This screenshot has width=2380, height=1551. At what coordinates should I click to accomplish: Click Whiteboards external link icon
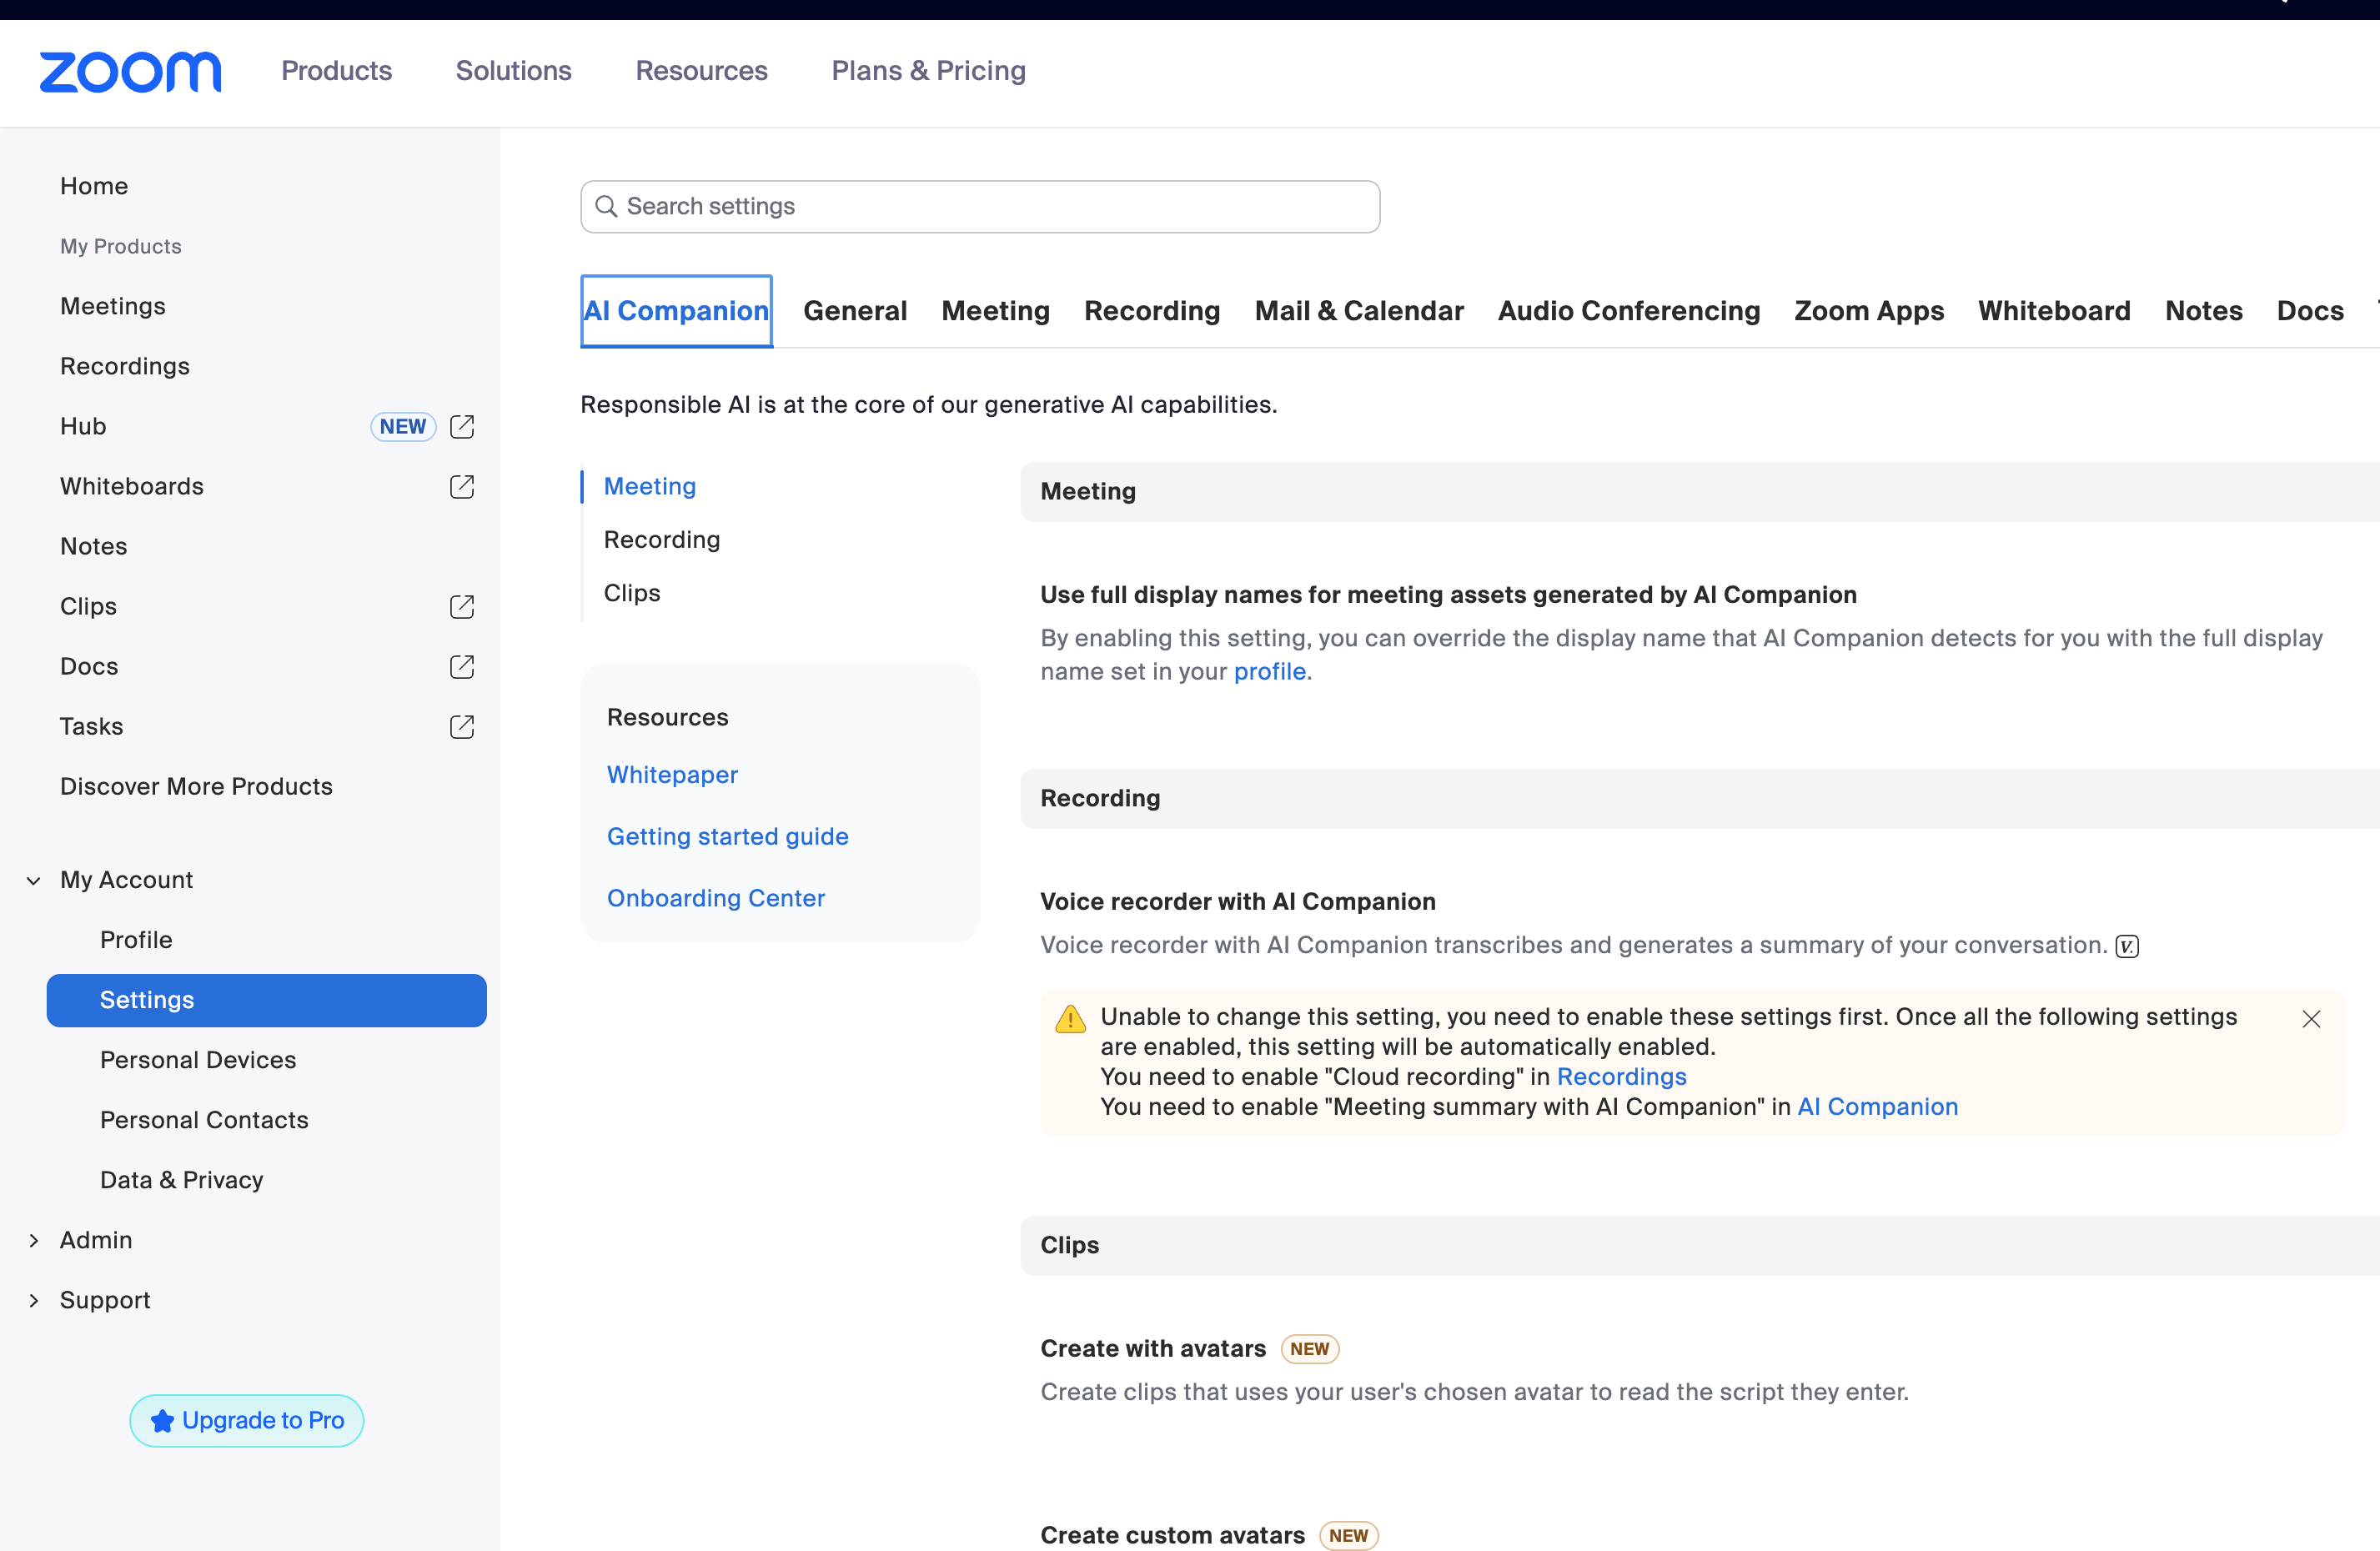coord(461,487)
